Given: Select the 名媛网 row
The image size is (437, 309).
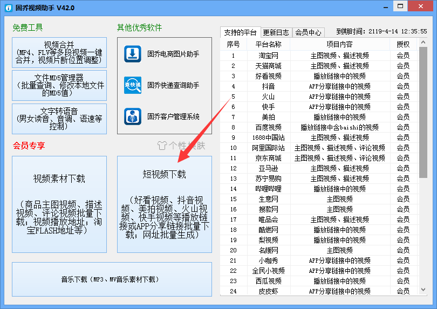Looking at the screenshot, I should (x=319, y=250).
